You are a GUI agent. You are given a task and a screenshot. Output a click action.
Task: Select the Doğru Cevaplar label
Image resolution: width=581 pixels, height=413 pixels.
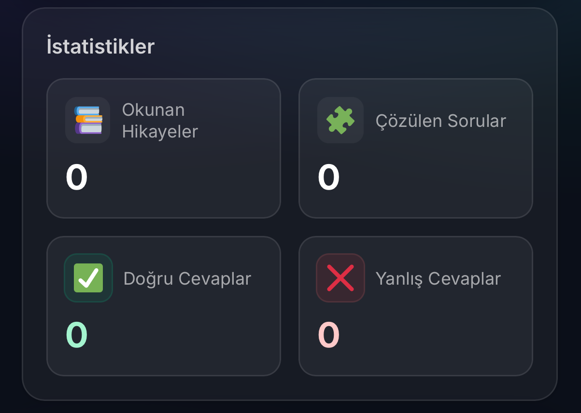[187, 279]
